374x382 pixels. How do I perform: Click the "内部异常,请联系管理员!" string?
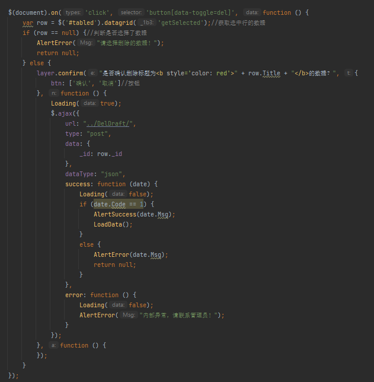click(178, 315)
